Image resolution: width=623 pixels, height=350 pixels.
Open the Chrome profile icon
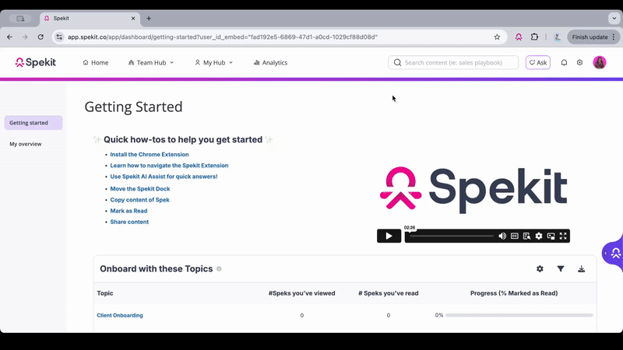558,37
